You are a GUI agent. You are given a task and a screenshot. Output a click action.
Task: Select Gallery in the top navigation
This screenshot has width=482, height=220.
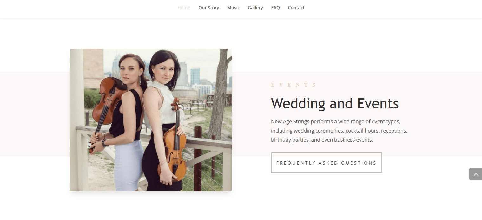tap(255, 8)
